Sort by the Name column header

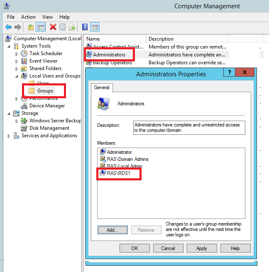115,39
